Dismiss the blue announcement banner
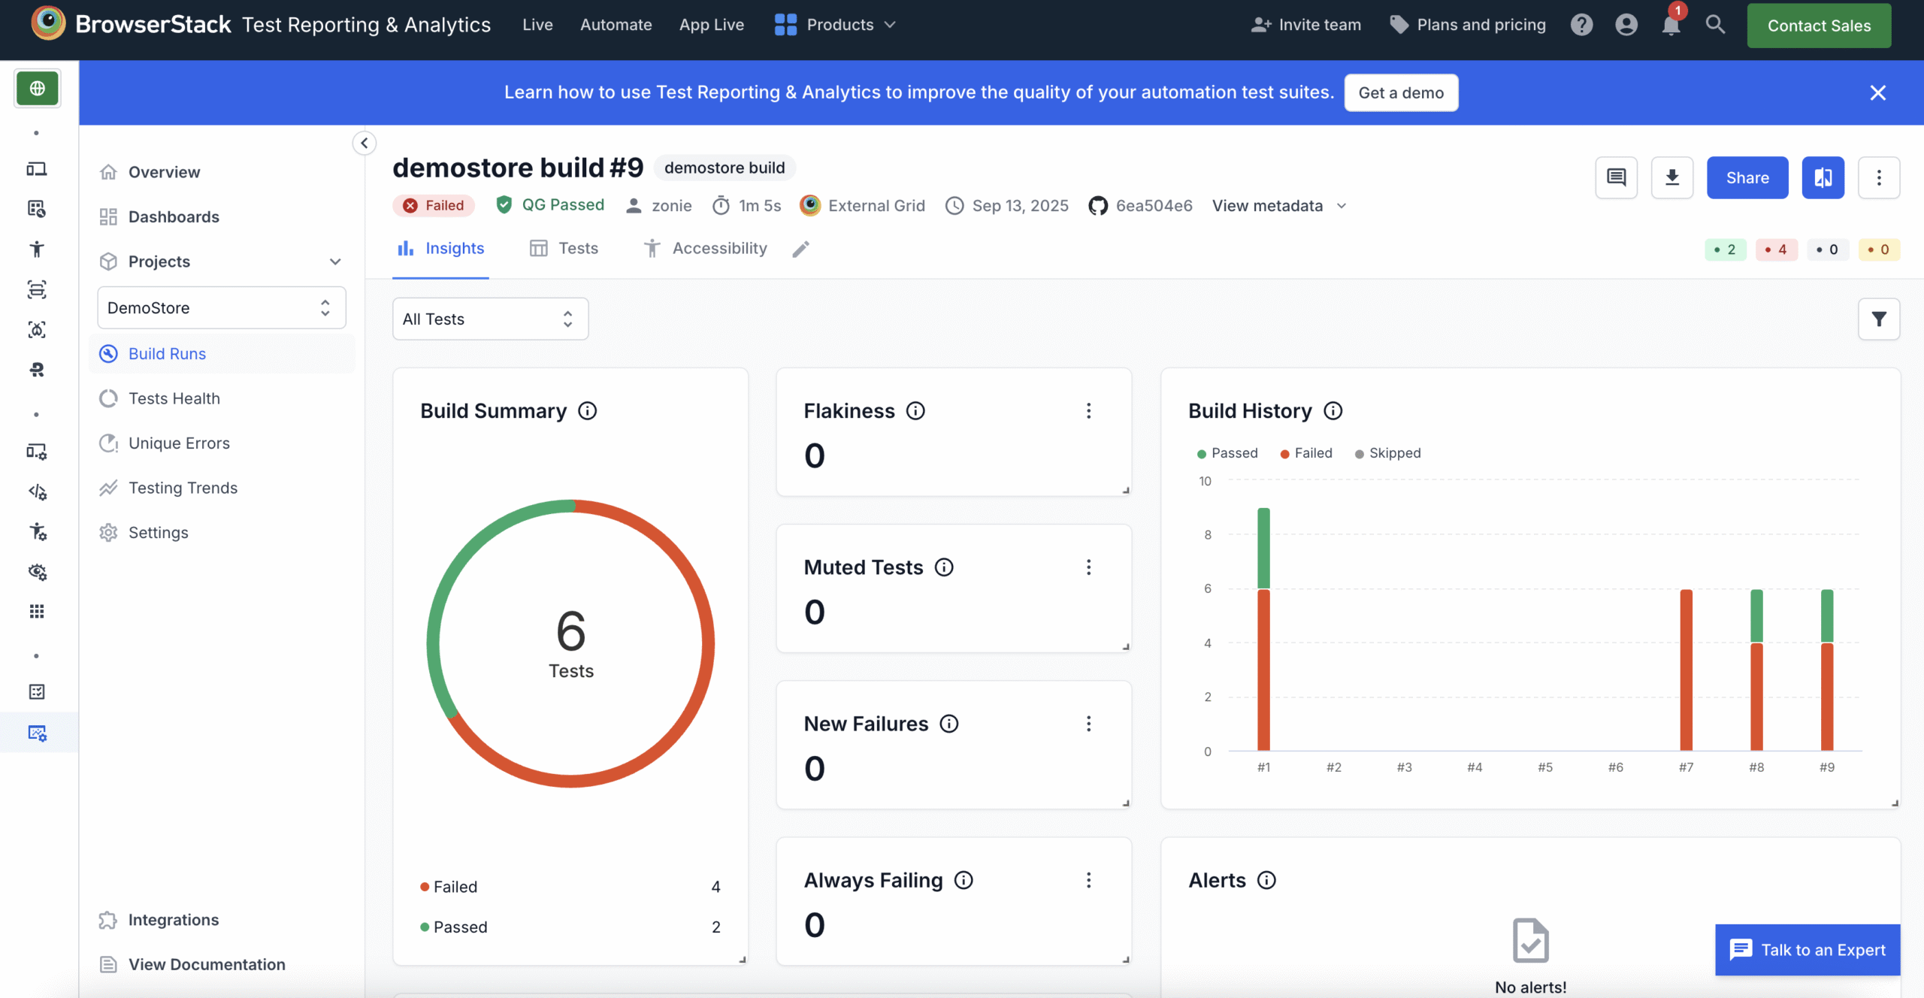Screen dimensions: 1924x998 pyautogui.click(x=1878, y=92)
